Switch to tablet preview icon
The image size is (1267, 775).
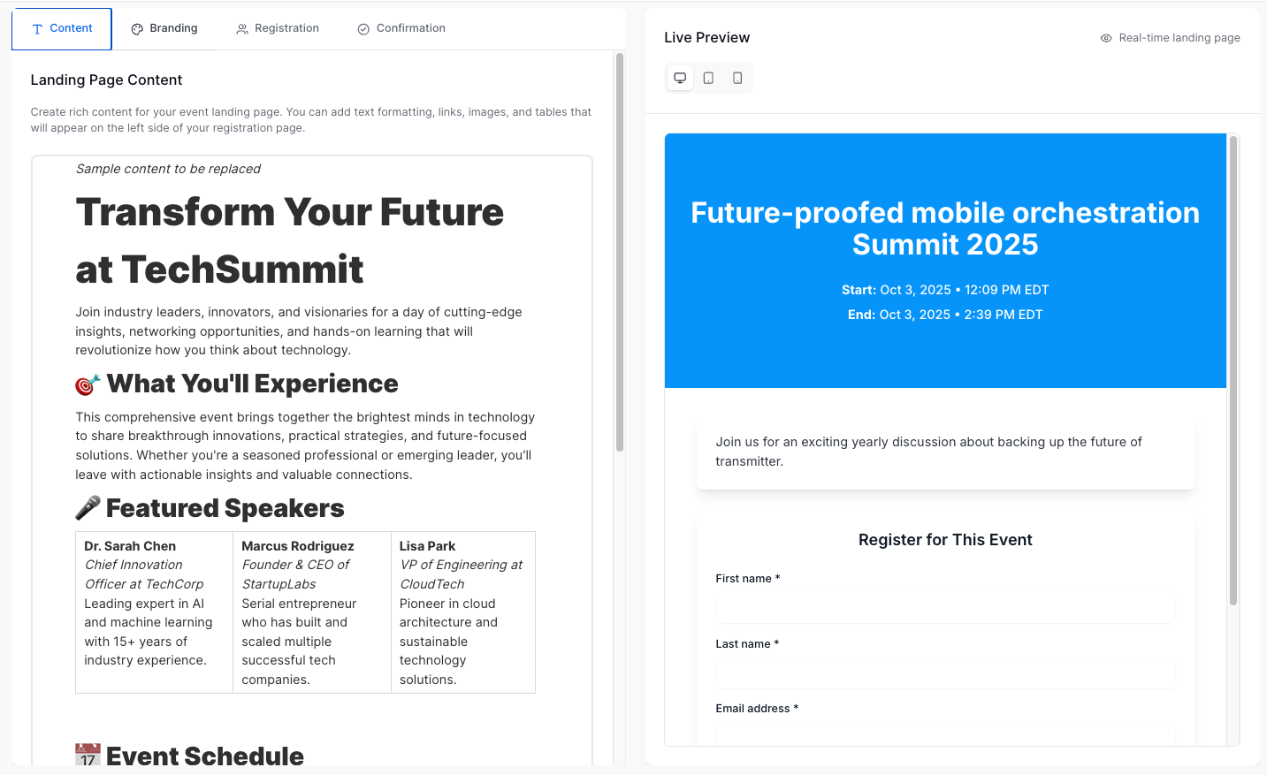[x=708, y=78]
